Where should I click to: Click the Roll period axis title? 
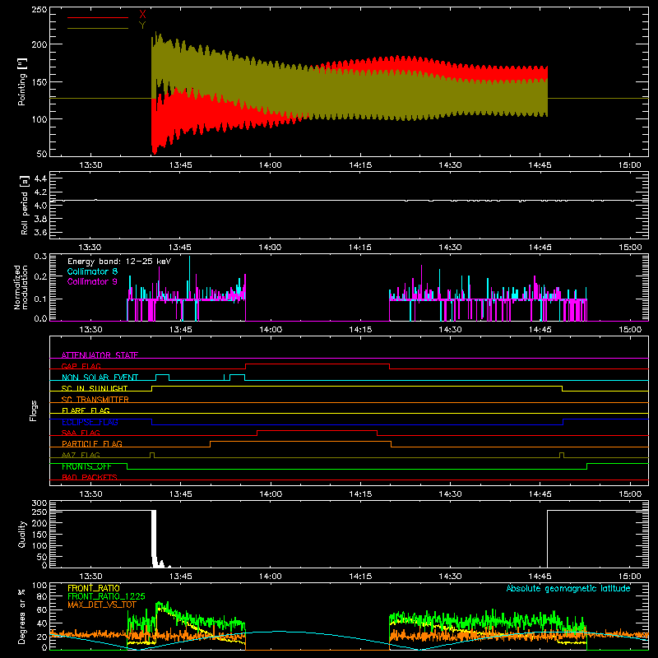[x=25, y=205]
